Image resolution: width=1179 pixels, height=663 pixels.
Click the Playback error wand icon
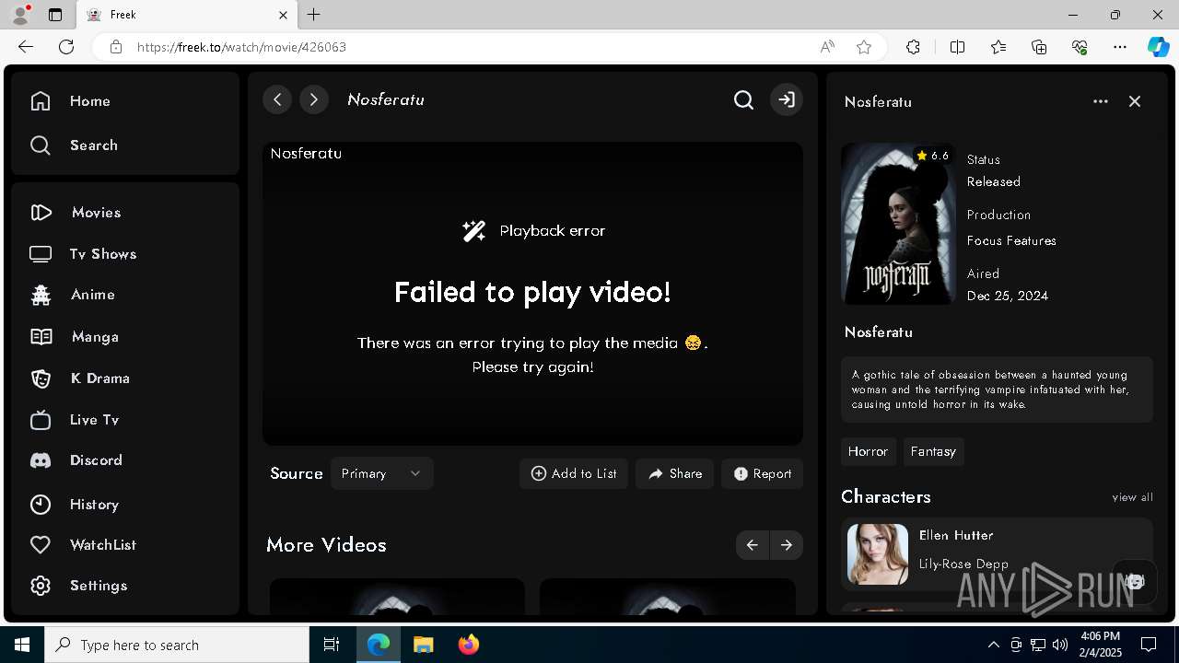(x=473, y=231)
